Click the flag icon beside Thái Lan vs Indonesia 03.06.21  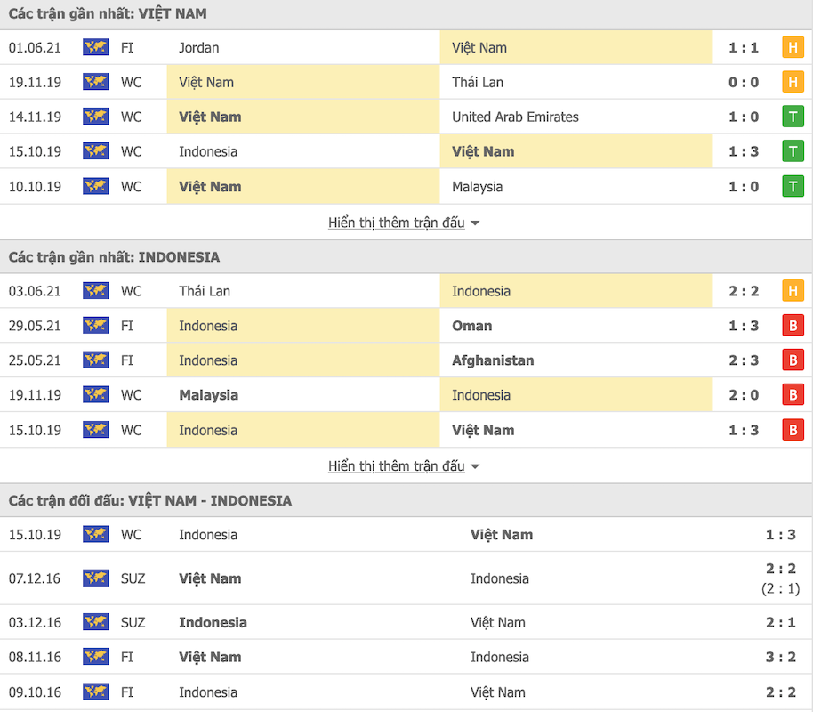click(x=95, y=291)
